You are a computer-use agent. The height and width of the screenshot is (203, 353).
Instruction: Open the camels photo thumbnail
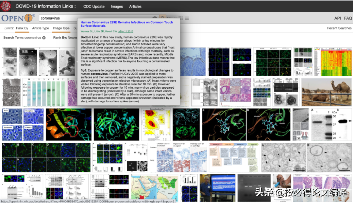pyautogui.click(x=327, y=92)
